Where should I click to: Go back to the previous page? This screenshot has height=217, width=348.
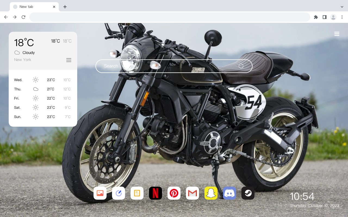6,17
